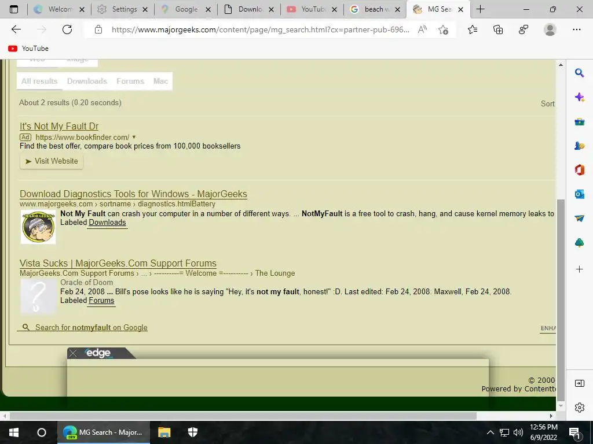The width and height of the screenshot is (593, 444).
Task: Select the Downloads search filter
Action: click(87, 81)
